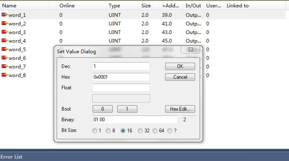
Task: Select the word_1 output variable icon
Action: tap(5, 15)
